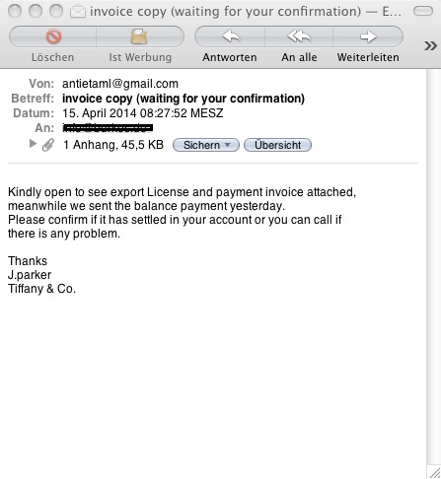Click the Antworten toolbar label

point(230,57)
